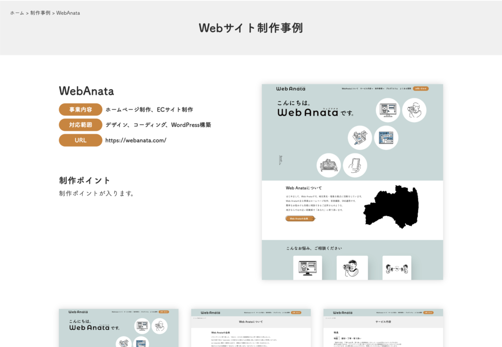Click the こんなお悩み、ご相談ください heading
The height and width of the screenshot is (347, 502).
point(314,248)
